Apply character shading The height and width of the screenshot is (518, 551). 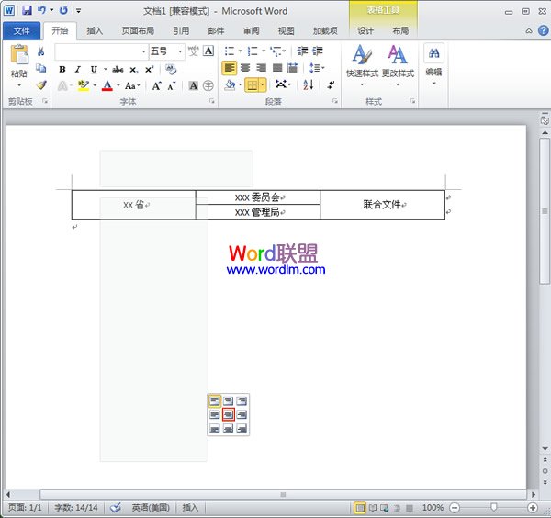193,85
